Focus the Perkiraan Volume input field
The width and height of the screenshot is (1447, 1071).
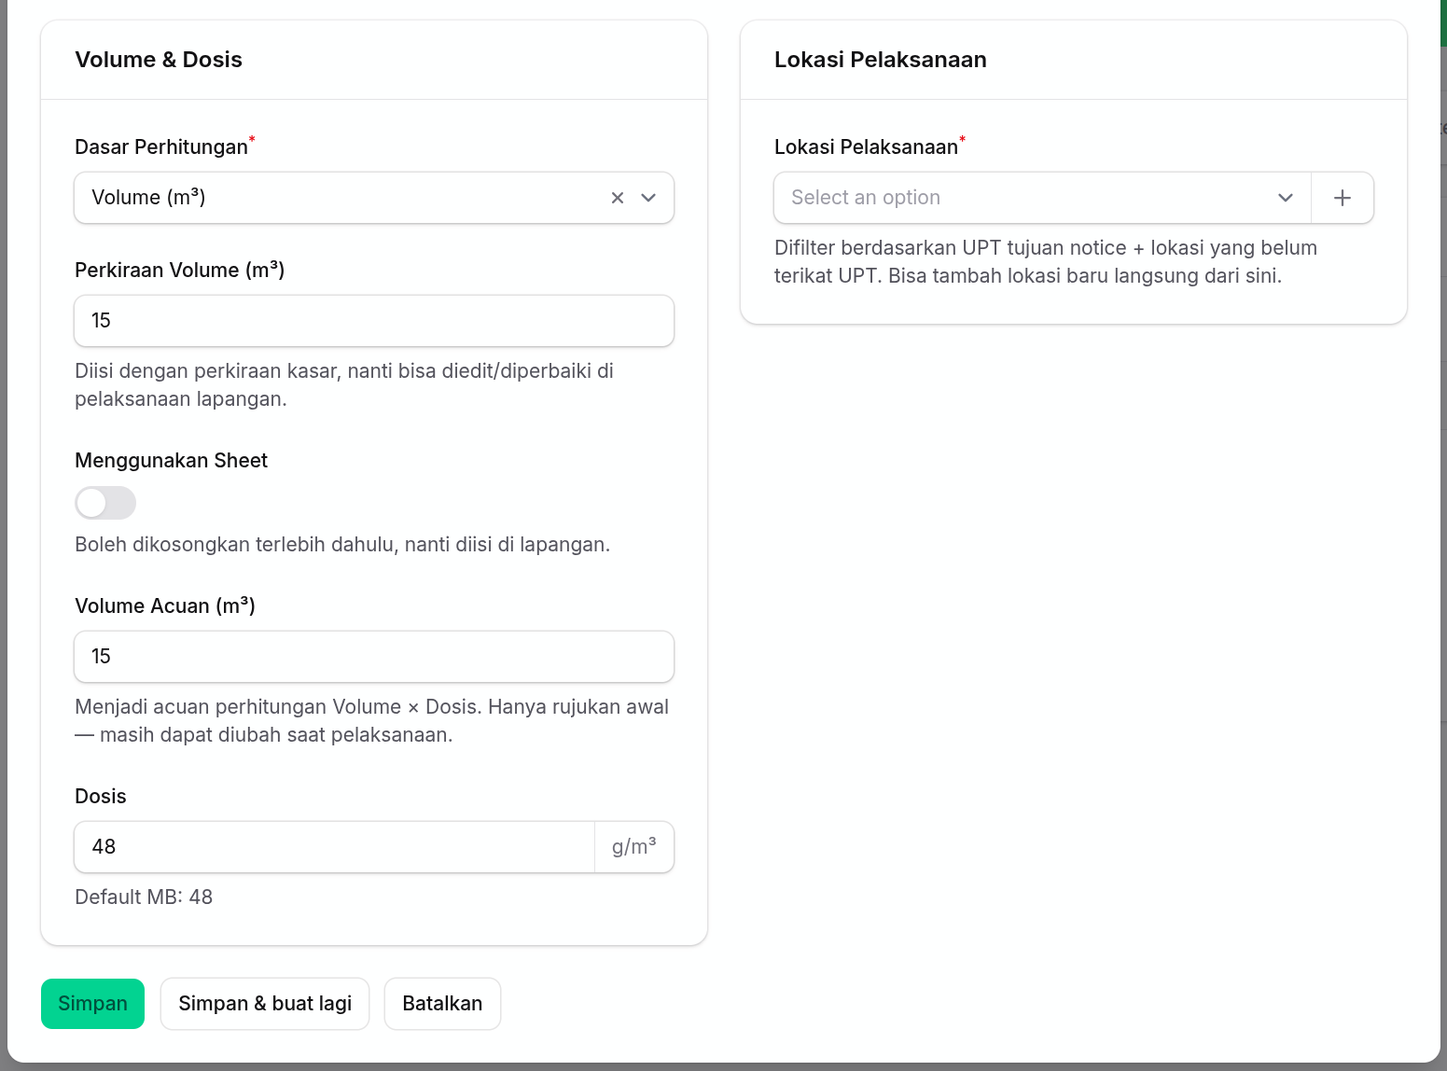click(x=374, y=321)
